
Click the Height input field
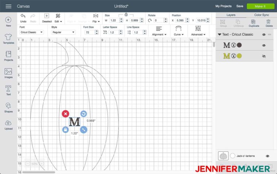(x=135, y=20)
